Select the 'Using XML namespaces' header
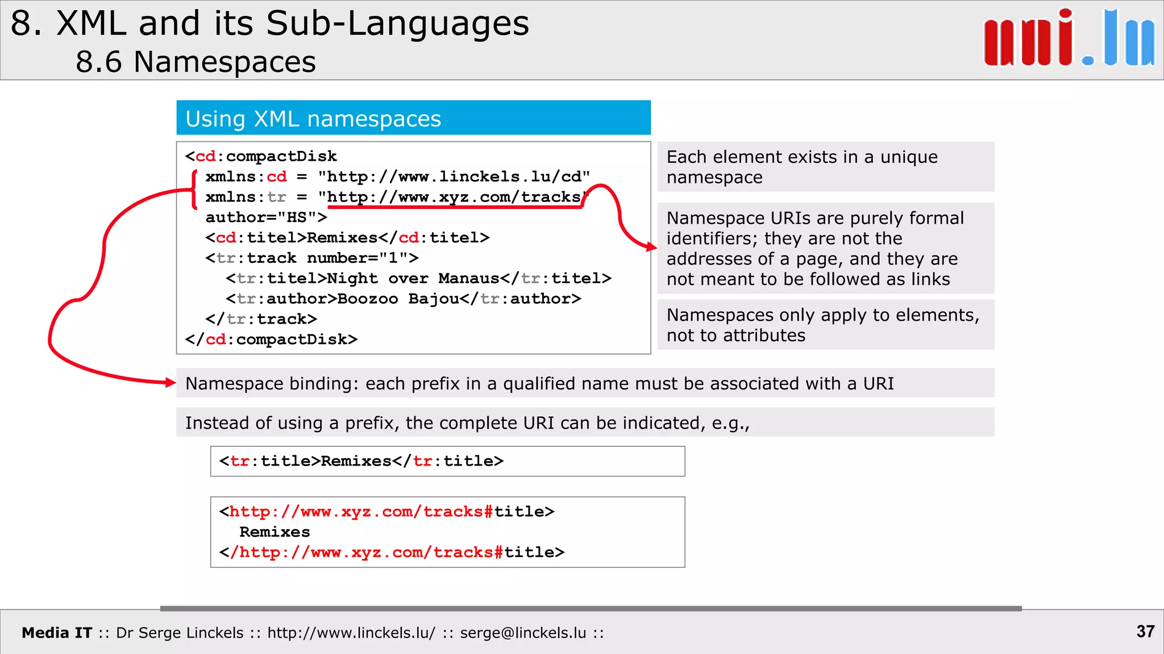The width and height of the screenshot is (1164, 654). 413,118
